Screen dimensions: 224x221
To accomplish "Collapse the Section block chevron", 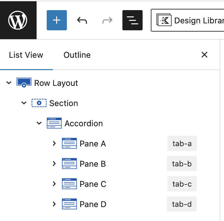I will click(24, 103).
